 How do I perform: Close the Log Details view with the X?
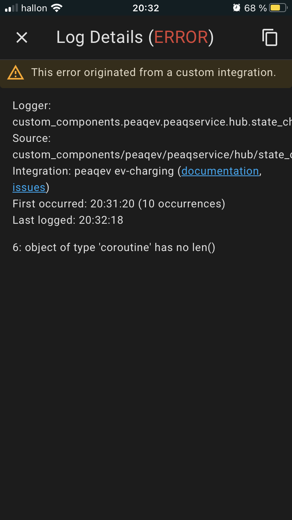pos(21,37)
